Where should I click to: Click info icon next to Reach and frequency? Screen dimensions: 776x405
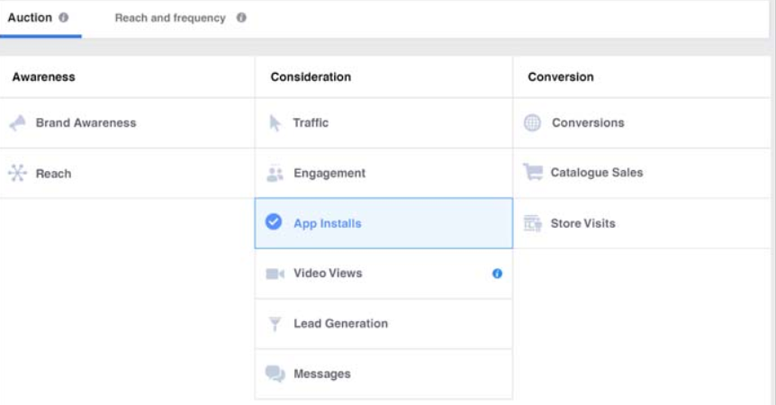pos(241,18)
